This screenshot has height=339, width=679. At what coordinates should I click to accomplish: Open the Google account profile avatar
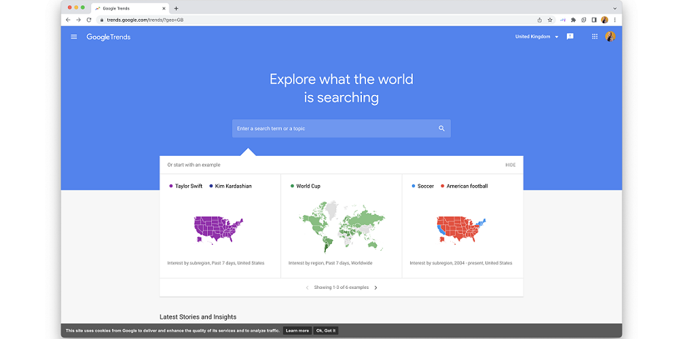tap(610, 37)
